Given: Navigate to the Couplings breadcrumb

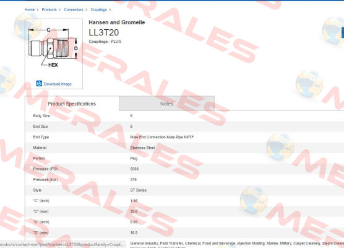Looking at the screenshot, I should coord(99,10).
